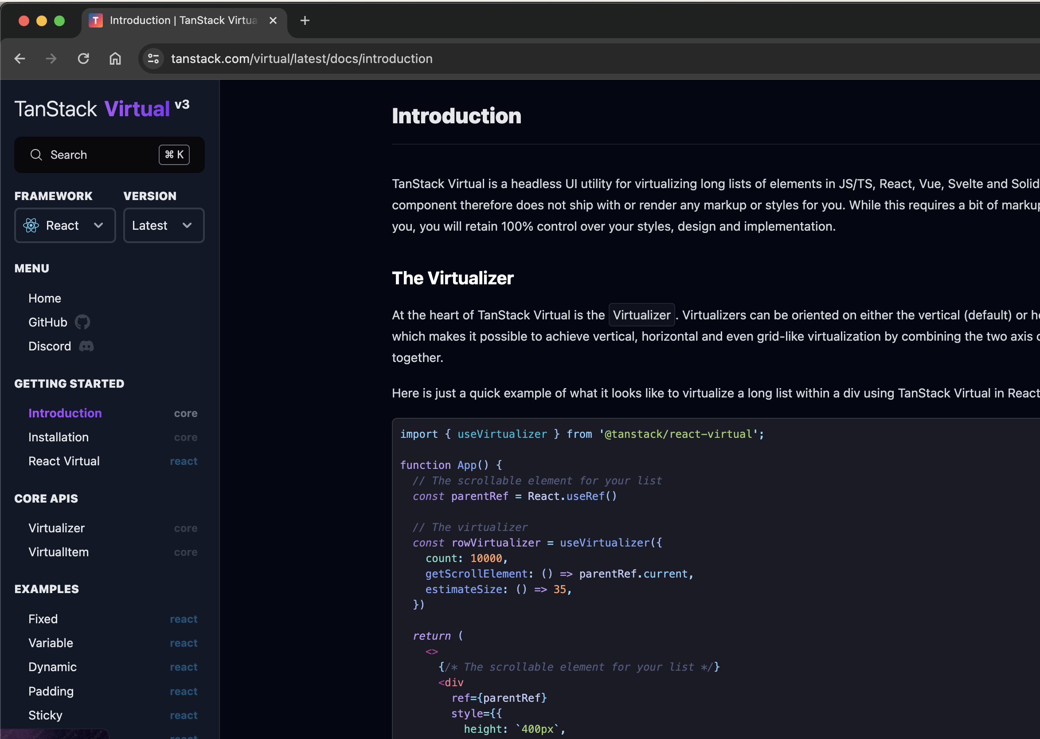
Task: Click the estimateSize code line
Action: [x=498, y=590]
